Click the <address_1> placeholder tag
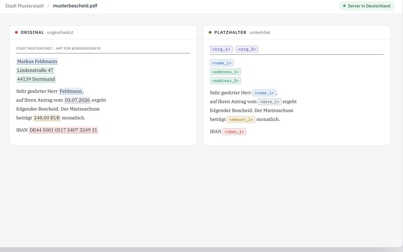The image size is (403, 252). pos(225,72)
